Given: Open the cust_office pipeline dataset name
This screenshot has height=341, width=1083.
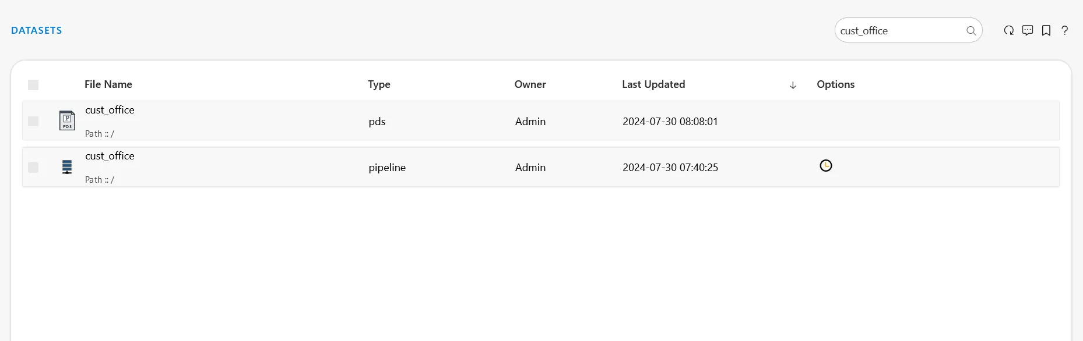Looking at the screenshot, I should point(110,156).
